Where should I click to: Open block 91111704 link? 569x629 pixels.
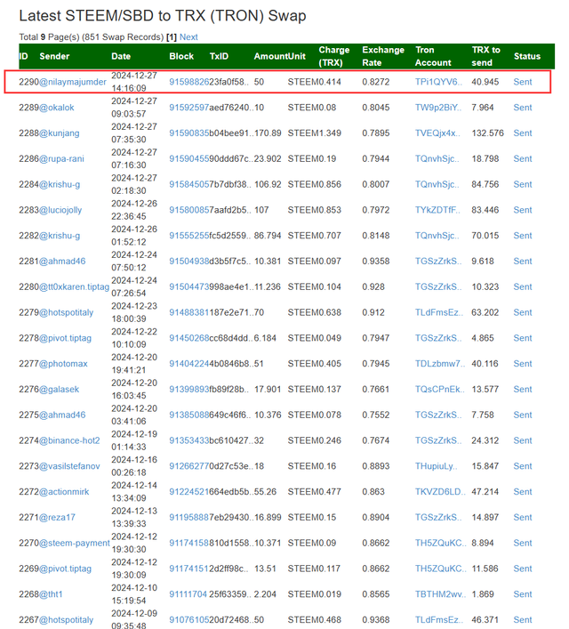click(188, 594)
